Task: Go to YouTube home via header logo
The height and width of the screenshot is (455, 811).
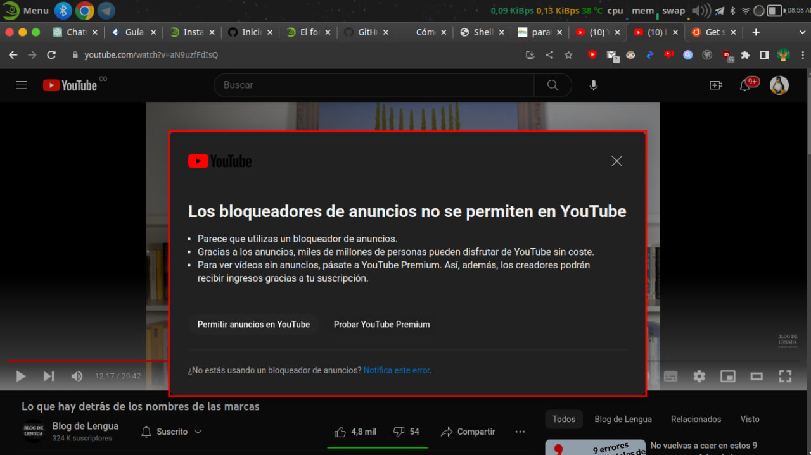Action: [70, 85]
